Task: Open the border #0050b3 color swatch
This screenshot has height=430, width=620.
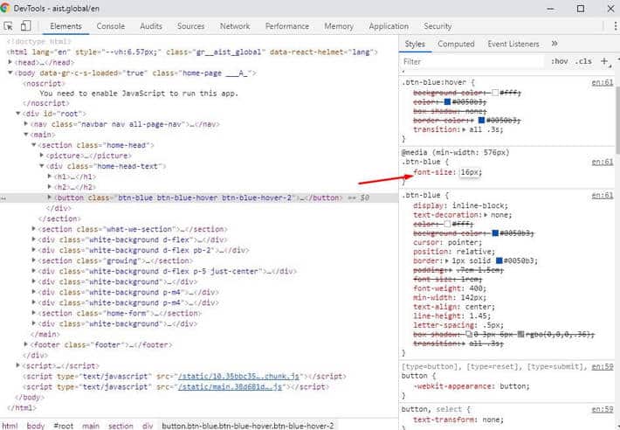Action: pyautogui.click(x=499, y=260)
